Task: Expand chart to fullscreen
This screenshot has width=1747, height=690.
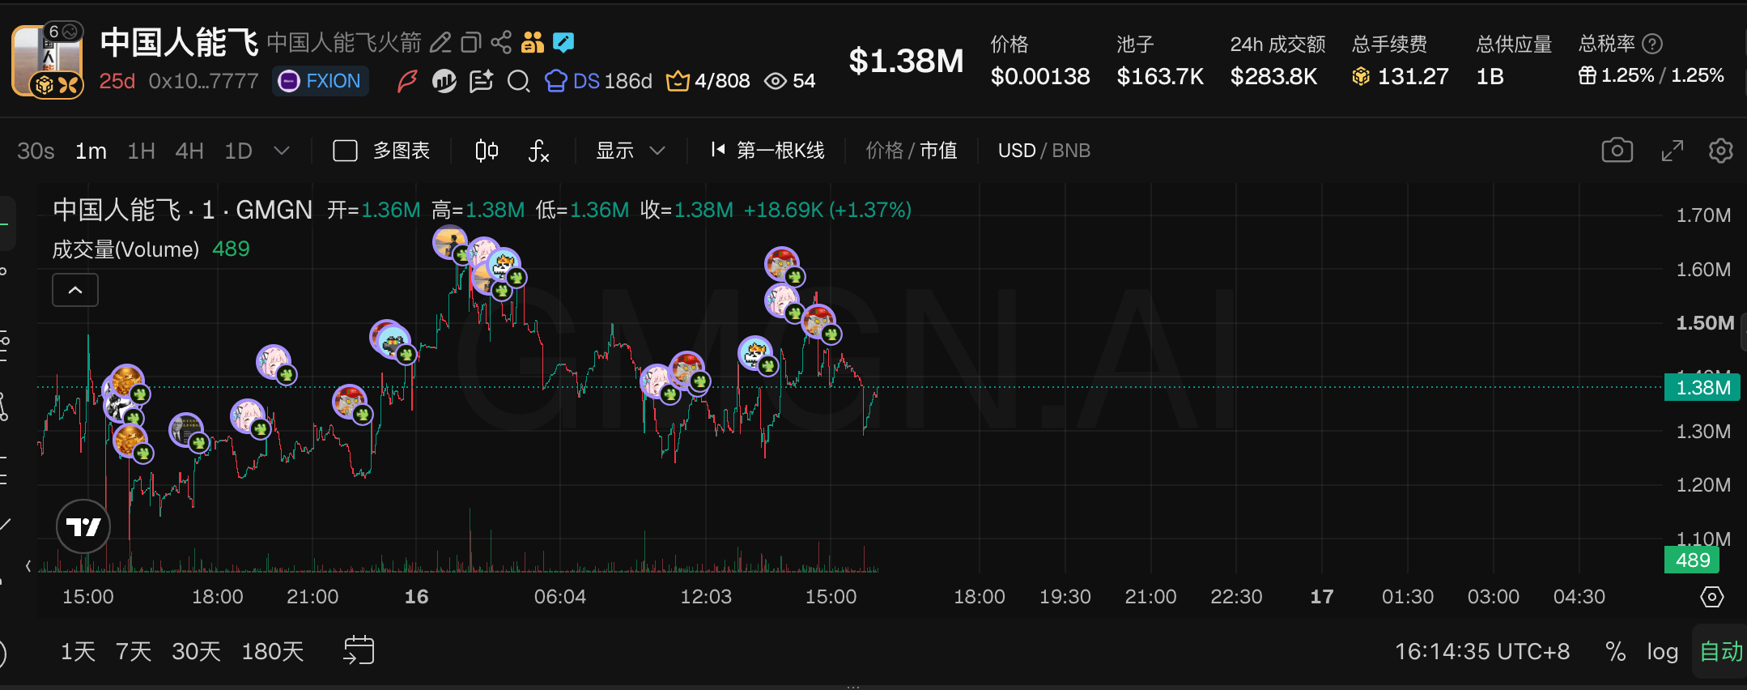Action: [1672, 151]
